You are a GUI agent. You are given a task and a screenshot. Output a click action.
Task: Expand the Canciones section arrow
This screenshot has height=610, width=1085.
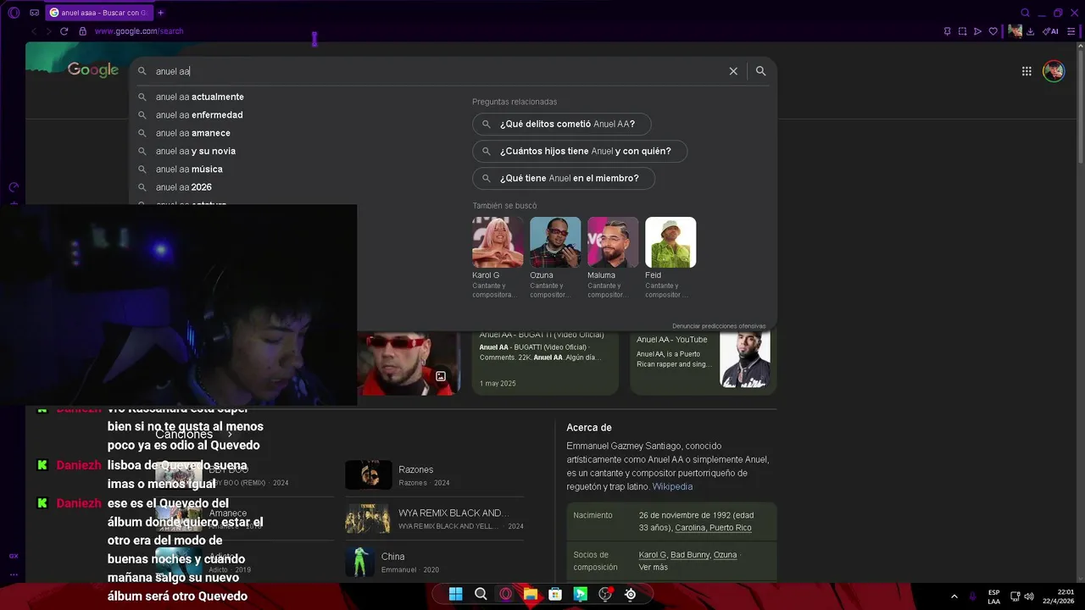point(230,435)
